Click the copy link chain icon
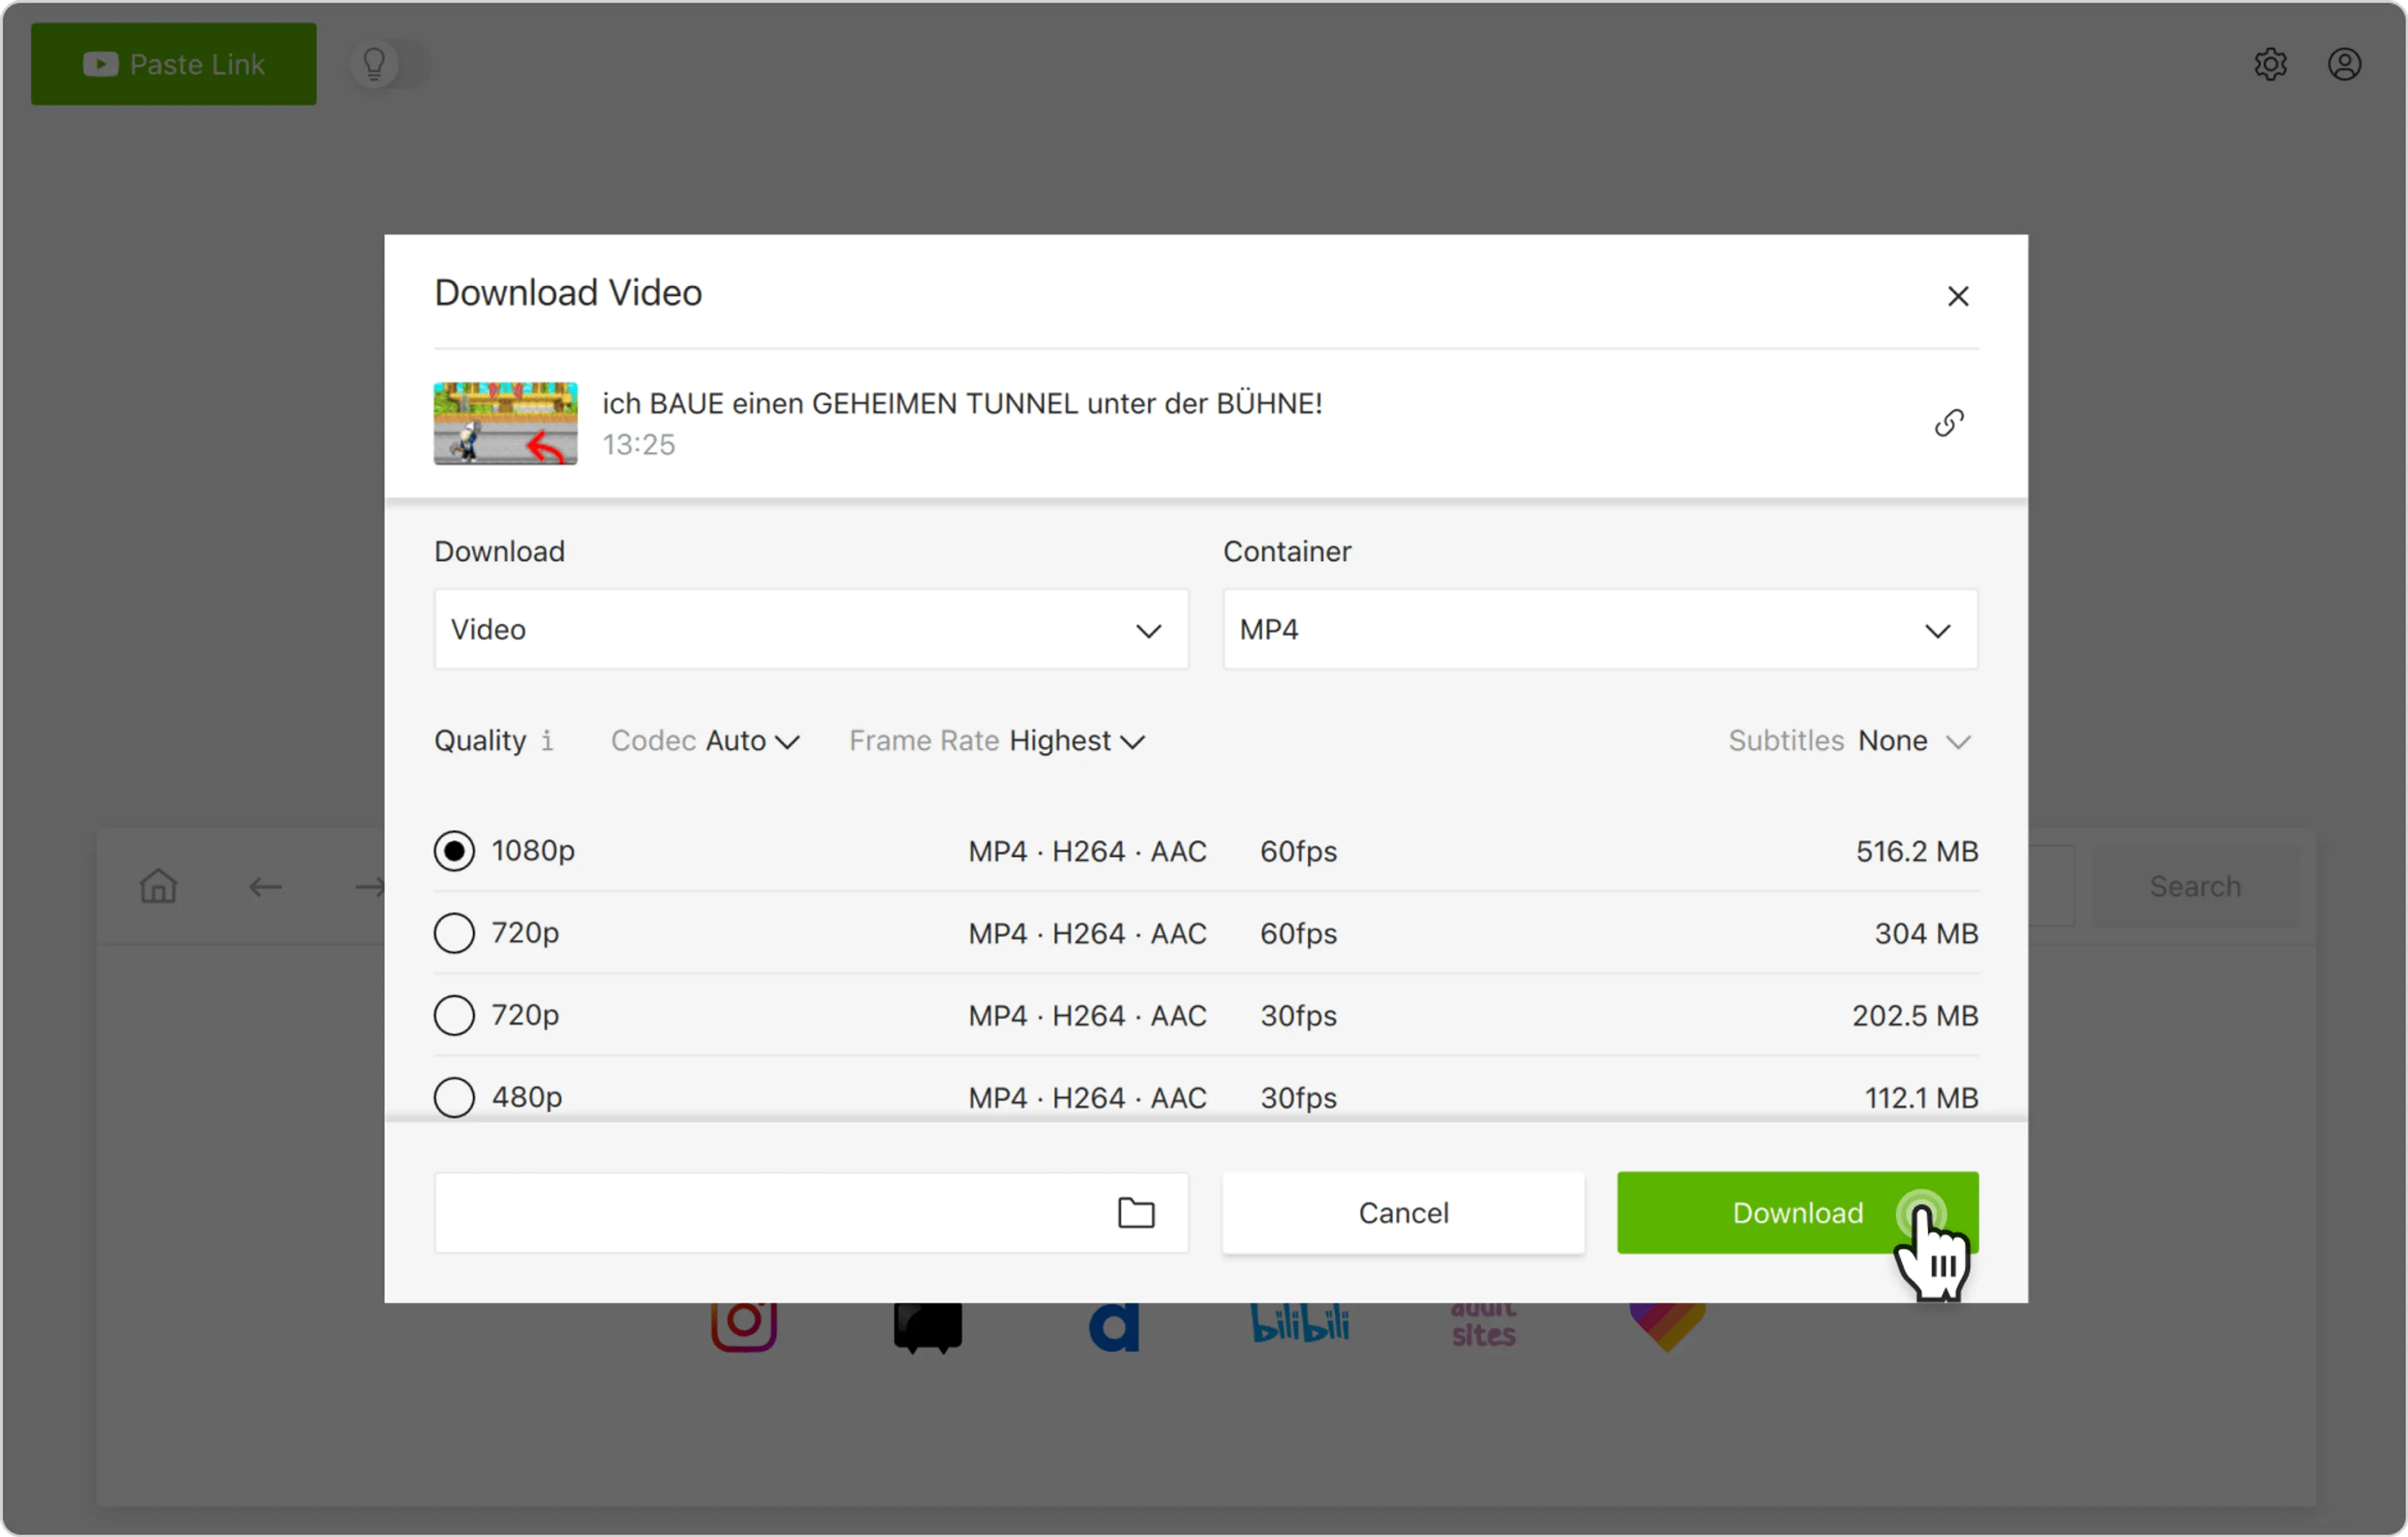Image resolution: width=2408 pixels, height=1537 pixels. coord(1948,423)
